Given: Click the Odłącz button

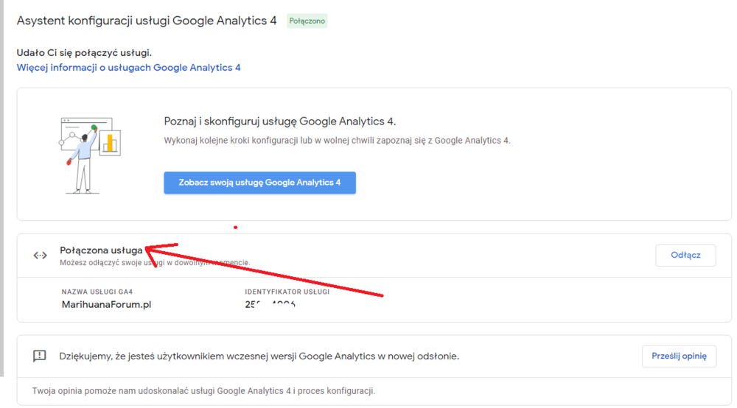Looking at the screenshot, I should pos(685,256).
